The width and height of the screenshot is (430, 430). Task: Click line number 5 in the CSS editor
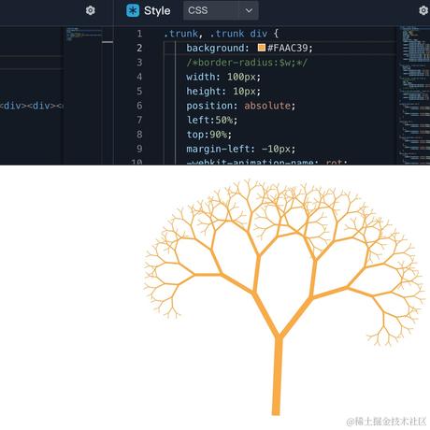pos(139,91)
